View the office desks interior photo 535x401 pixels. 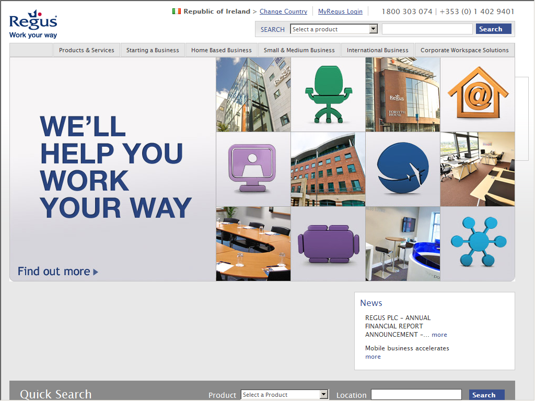[478, 169]
